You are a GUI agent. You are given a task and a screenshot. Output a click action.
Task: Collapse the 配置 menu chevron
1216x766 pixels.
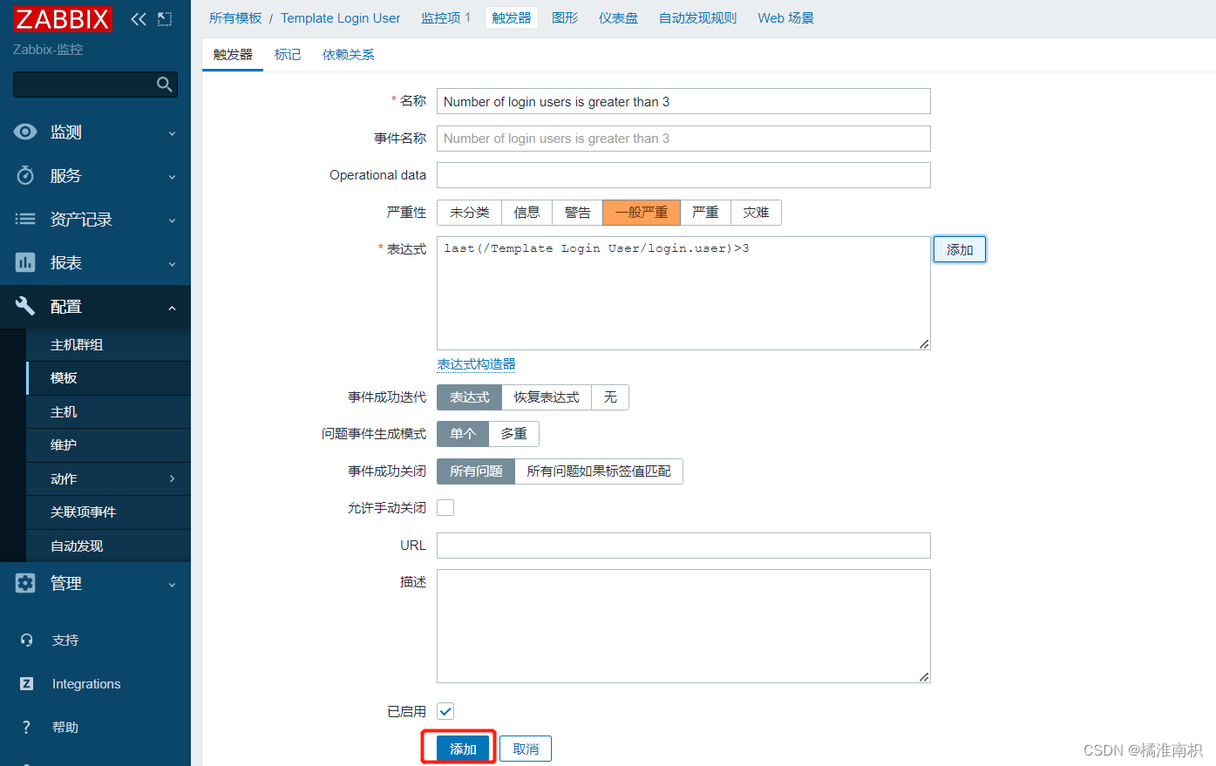pyautogui.click(x=172, y=308)
